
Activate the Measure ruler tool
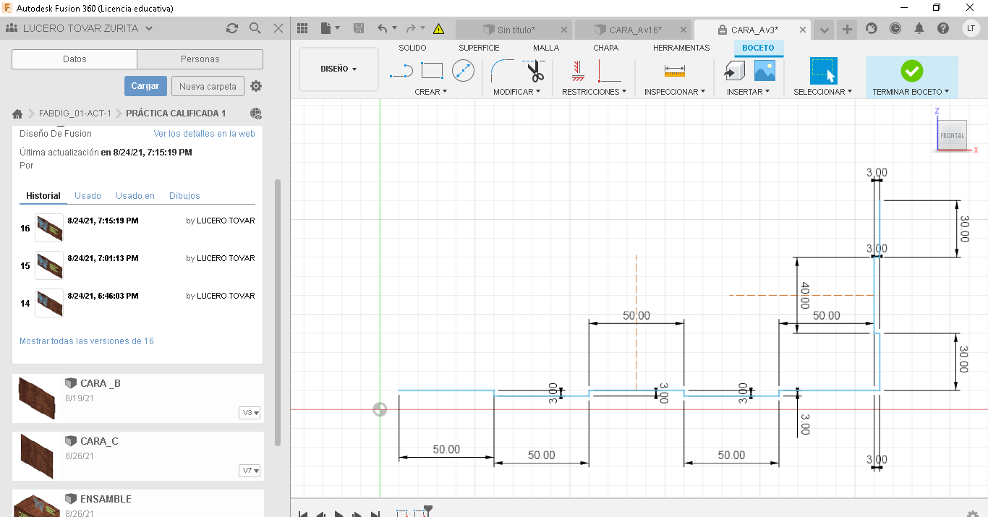(674, 71)
